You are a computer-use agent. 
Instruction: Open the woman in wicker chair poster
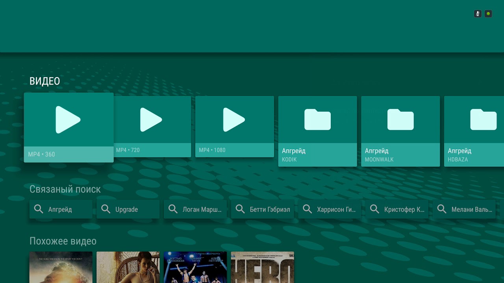(x=128, y=267)
